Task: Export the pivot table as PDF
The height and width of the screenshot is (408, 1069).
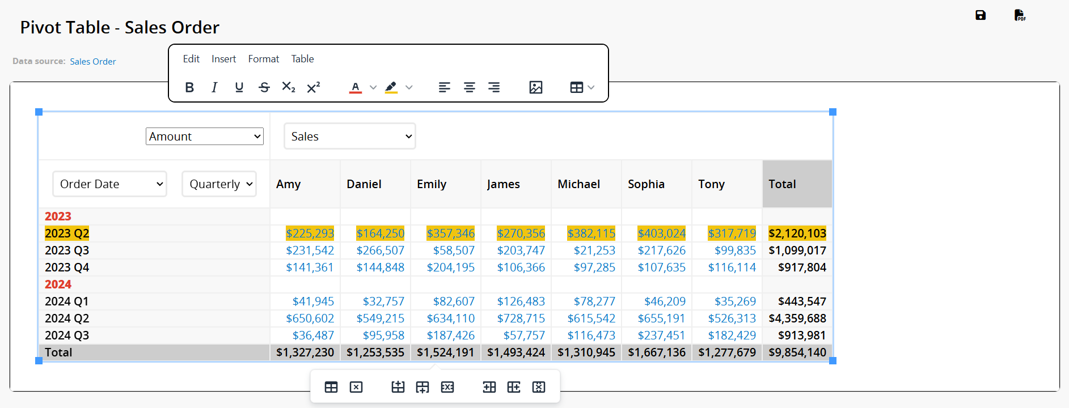Action: click(1020, 15)
